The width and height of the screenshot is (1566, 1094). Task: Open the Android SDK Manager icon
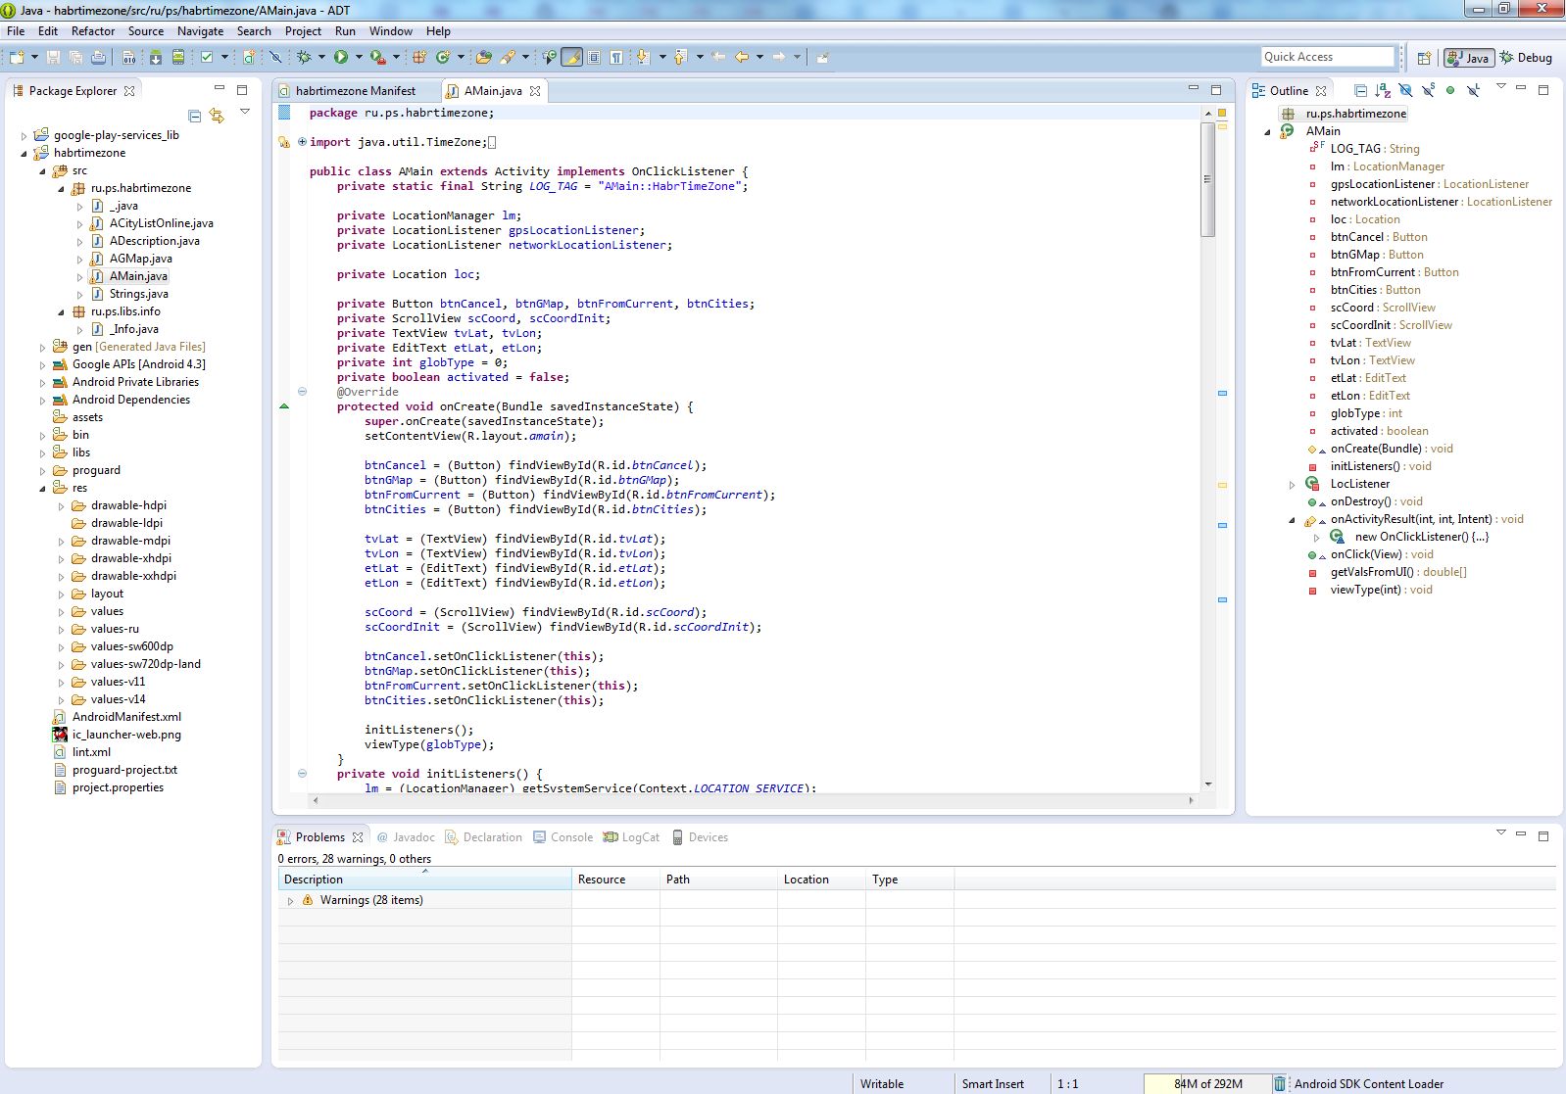[156, 57]
